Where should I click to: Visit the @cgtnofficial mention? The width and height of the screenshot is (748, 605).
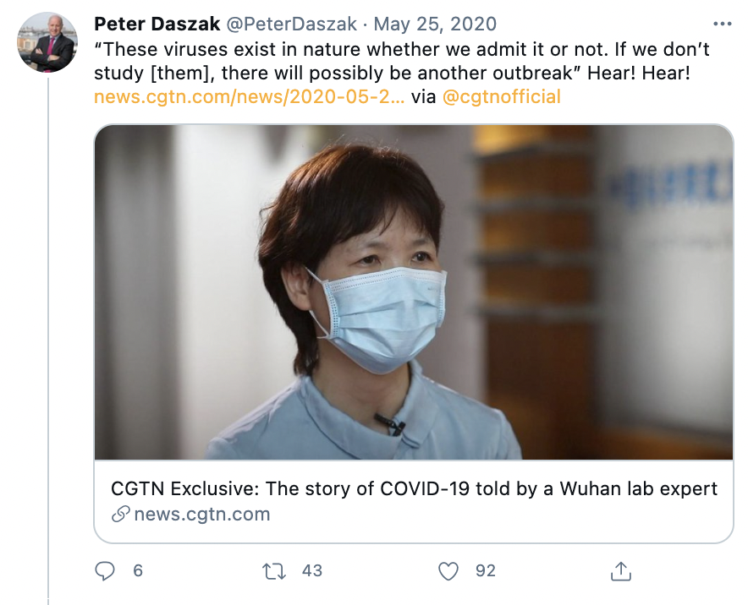click(x=502, y=96)
